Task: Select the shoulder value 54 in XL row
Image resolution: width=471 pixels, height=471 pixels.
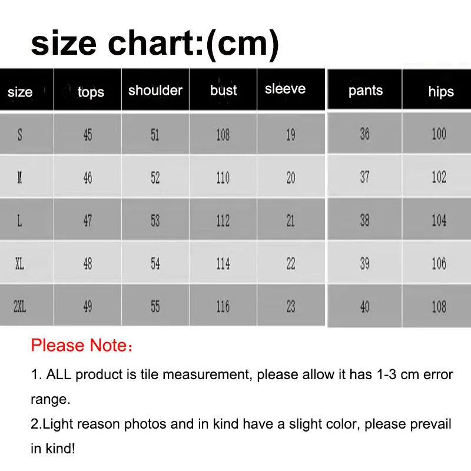Action: (x=155, y=263)
